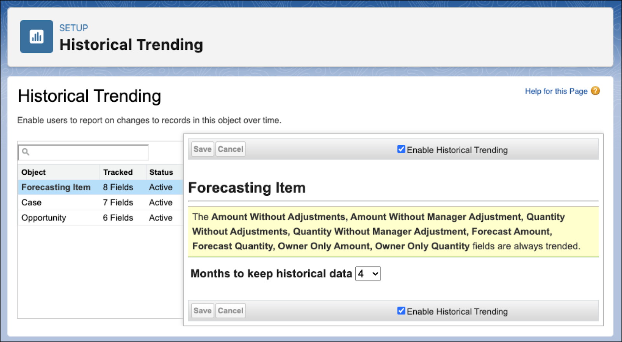Viewport: 622px width, 342px height.
Task: Select the Forecasting Item object row
Action: click(100, 187)
